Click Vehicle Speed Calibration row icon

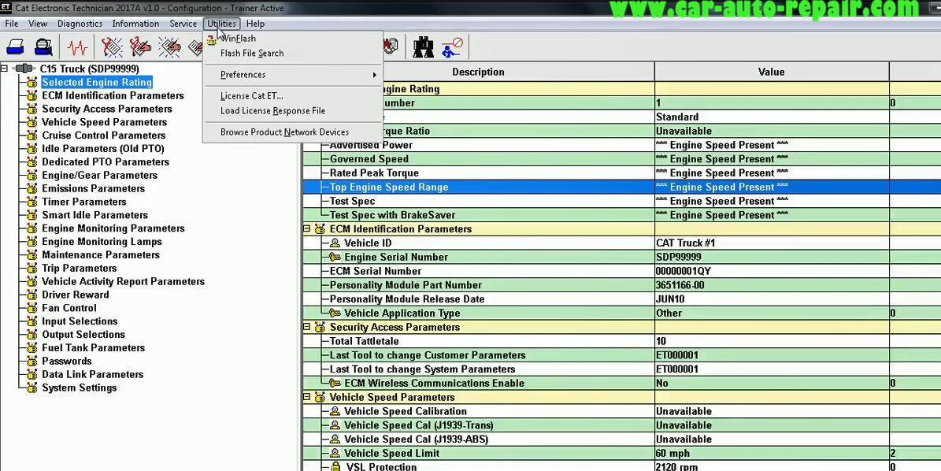click(x=335, y=412)
